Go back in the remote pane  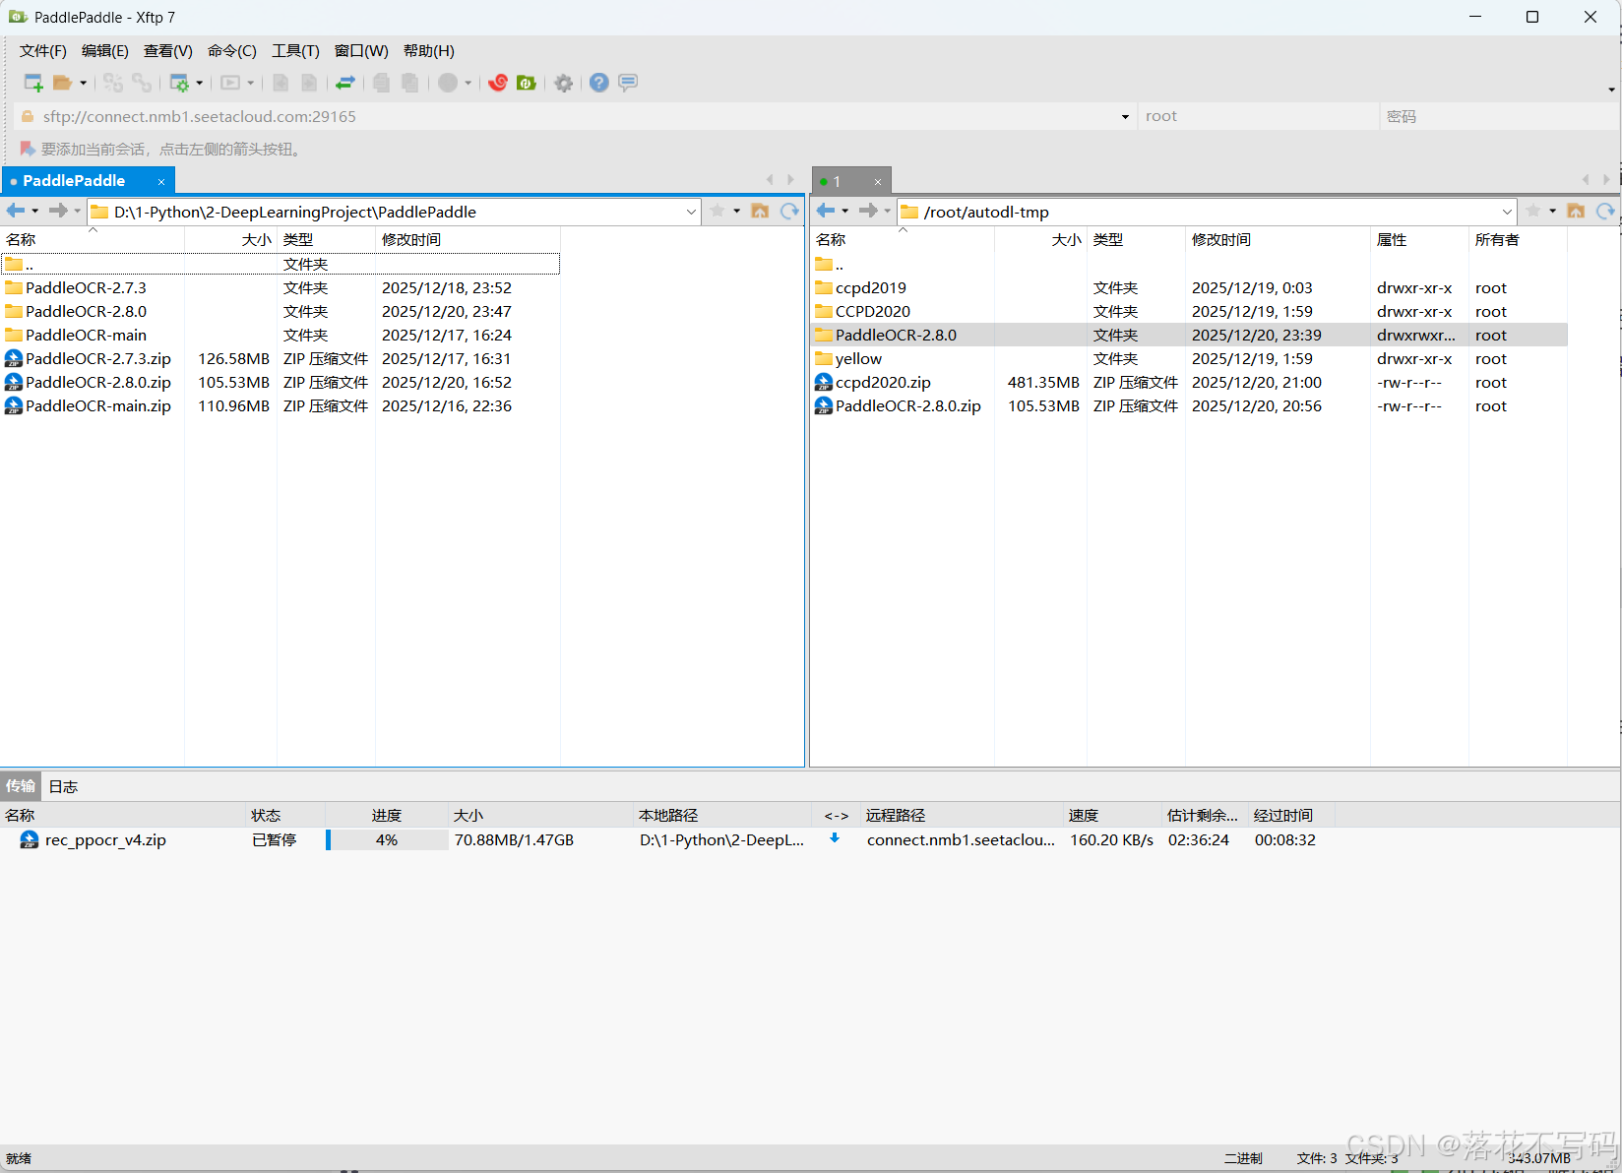tap(826, 211)
